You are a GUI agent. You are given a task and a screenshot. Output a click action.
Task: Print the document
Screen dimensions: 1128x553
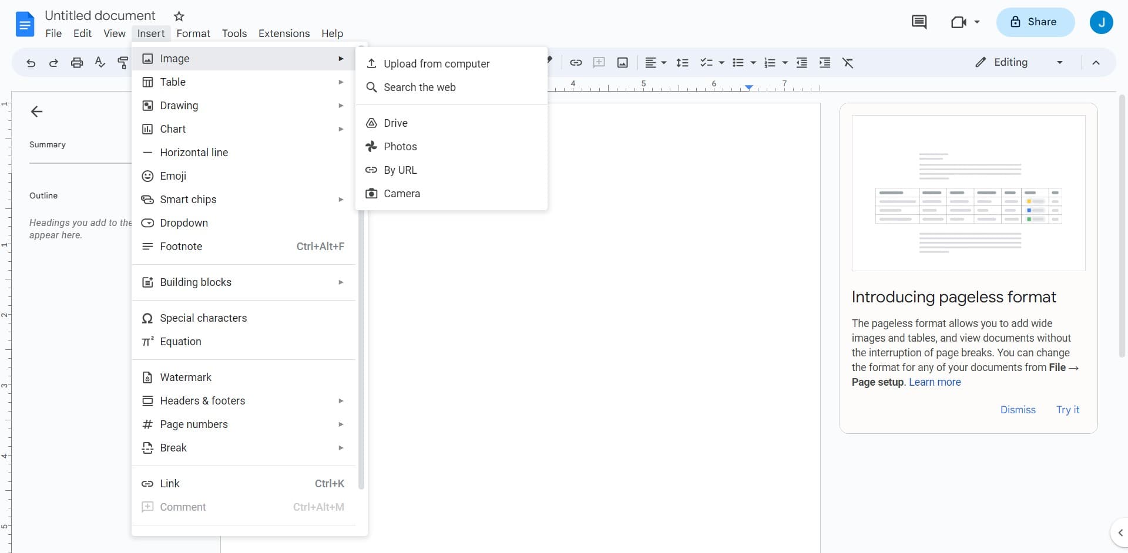76,62
